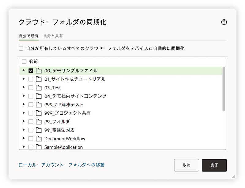Open the ローカル・アカウント・フォルダへの移動 link

(x=62, y=165)
